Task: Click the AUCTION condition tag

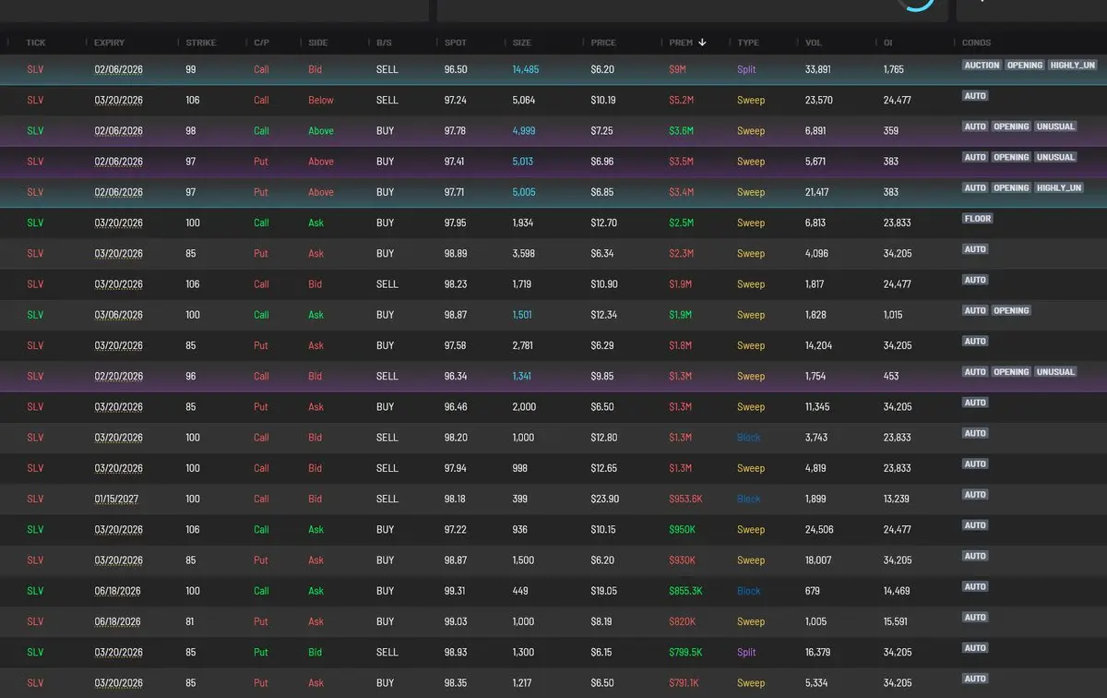Action: point(982,66)
